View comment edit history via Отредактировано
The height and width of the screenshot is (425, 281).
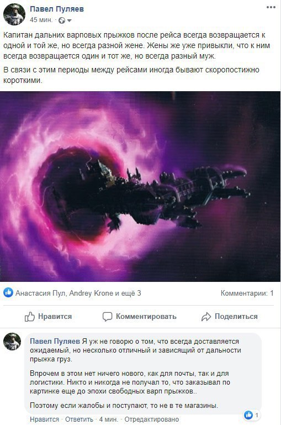pos(152,419)
